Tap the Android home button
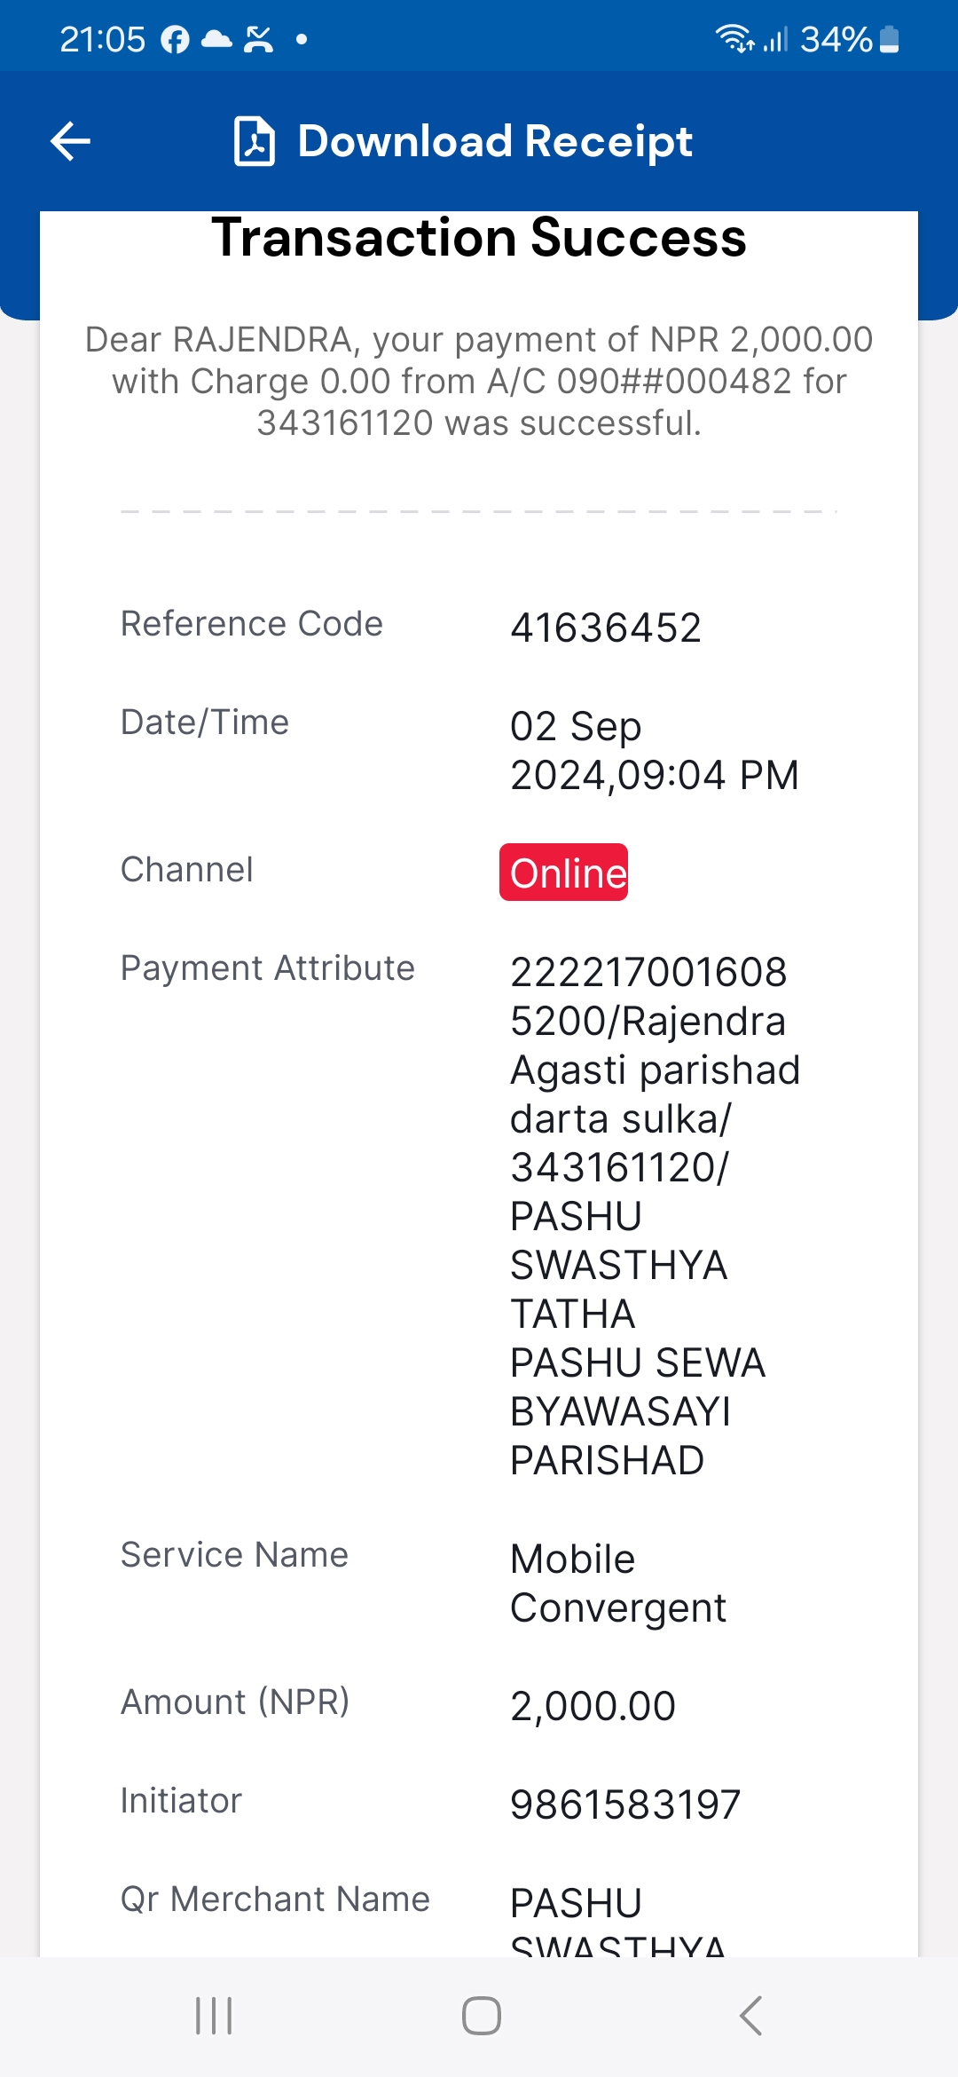This screenshot has height=2077, width=958. point(482,2016)
